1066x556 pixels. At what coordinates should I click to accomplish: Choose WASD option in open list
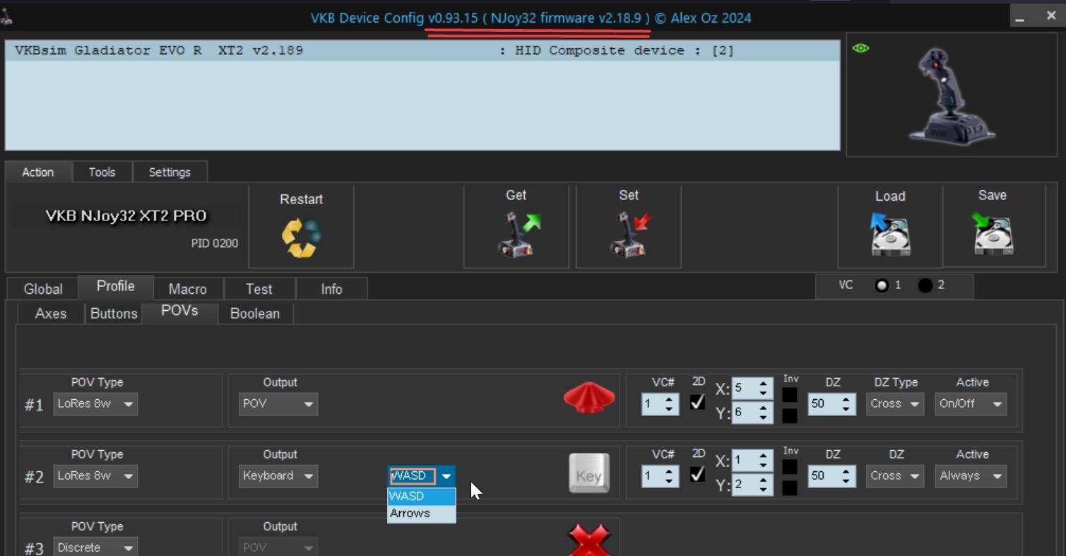click(x=422, y=496)
